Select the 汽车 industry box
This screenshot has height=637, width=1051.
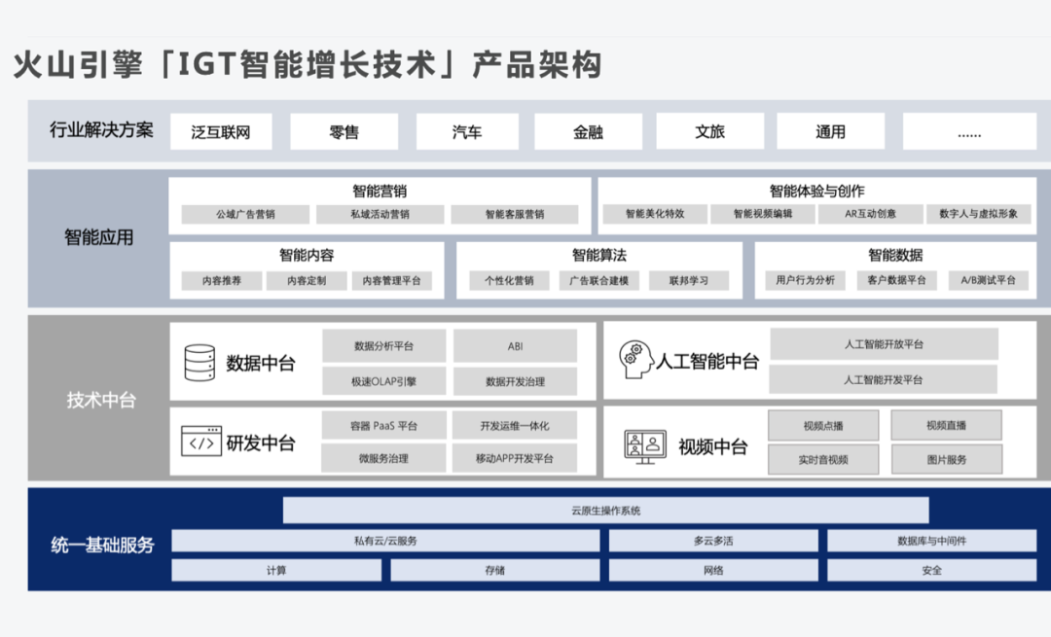(467, 131)
